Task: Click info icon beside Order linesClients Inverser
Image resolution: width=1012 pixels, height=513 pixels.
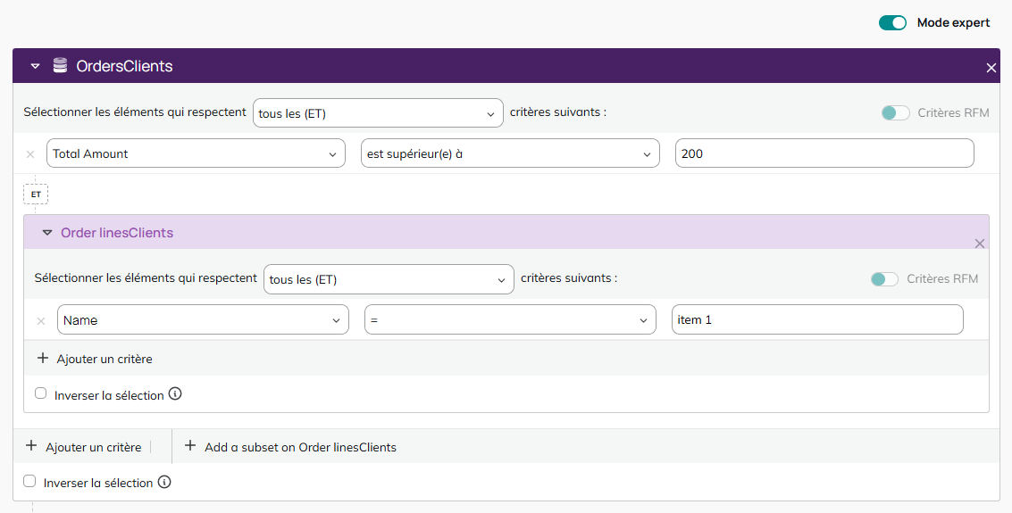Action: click(x=175, y=393)
